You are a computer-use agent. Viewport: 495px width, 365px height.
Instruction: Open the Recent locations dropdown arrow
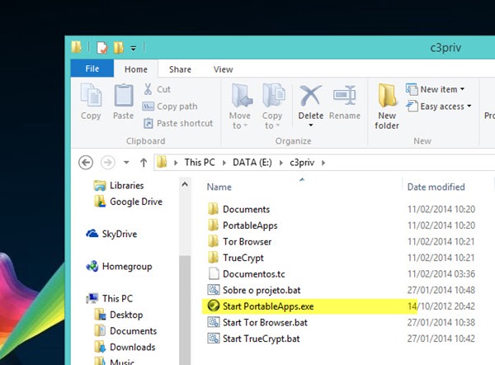point(126,163)
